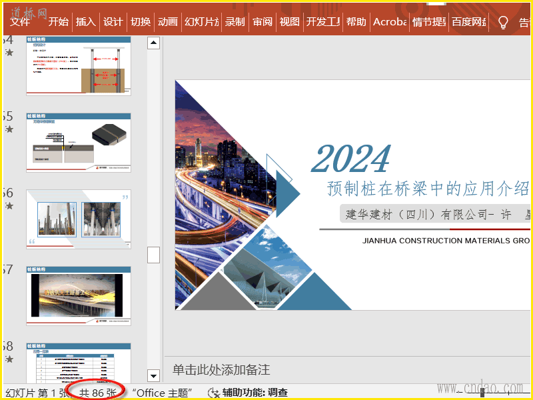The width and height of the screenshot is (533, 400).
Task: Click the thumbnail pane scroll down arrow
Action: coord(154,376)
